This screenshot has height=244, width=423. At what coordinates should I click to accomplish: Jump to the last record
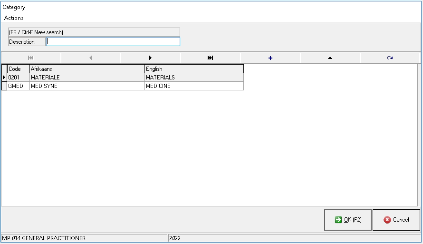point(211,58)
